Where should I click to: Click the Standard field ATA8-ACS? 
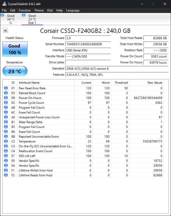(117, 69)
